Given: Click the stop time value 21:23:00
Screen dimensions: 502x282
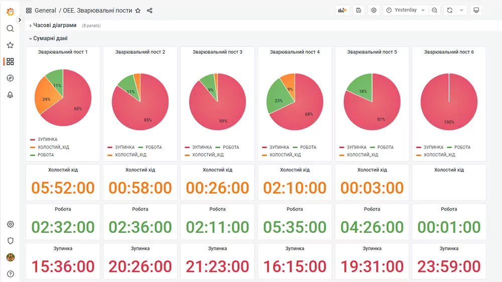Looking at the screenshot, I should (x=217, y=266).
